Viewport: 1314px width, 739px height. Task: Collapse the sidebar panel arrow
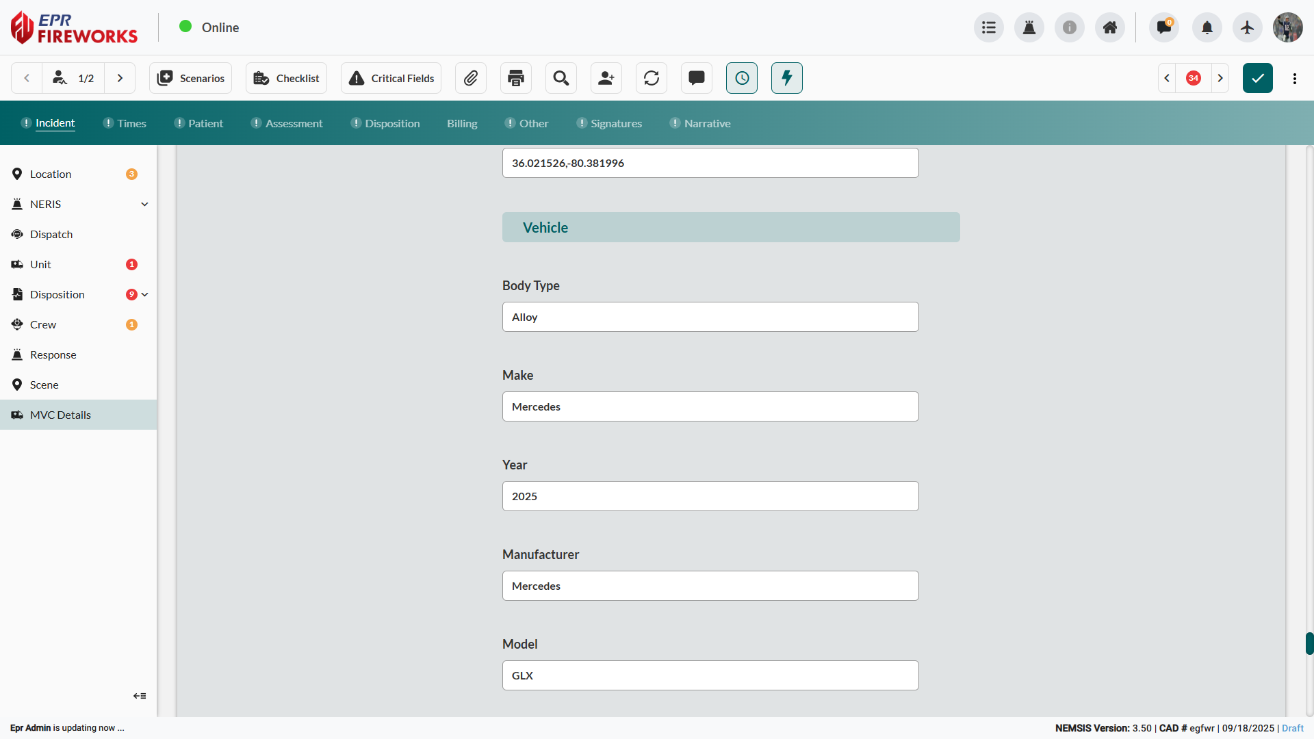140,696
